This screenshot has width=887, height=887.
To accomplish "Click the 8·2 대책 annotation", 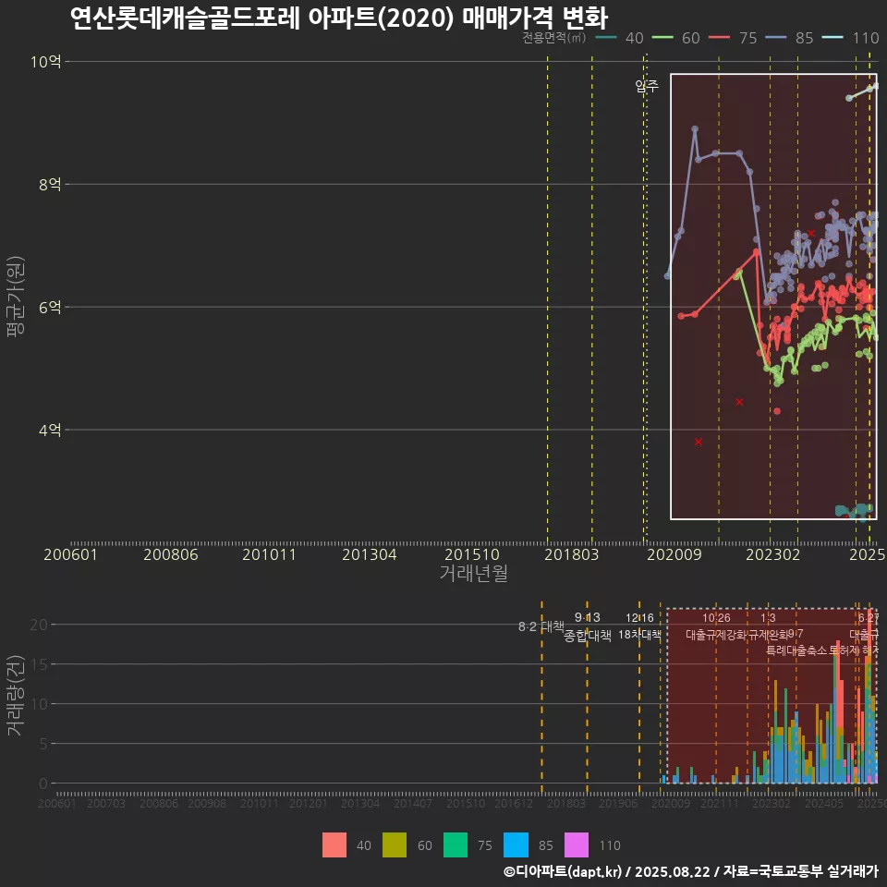I will point(541,626).
